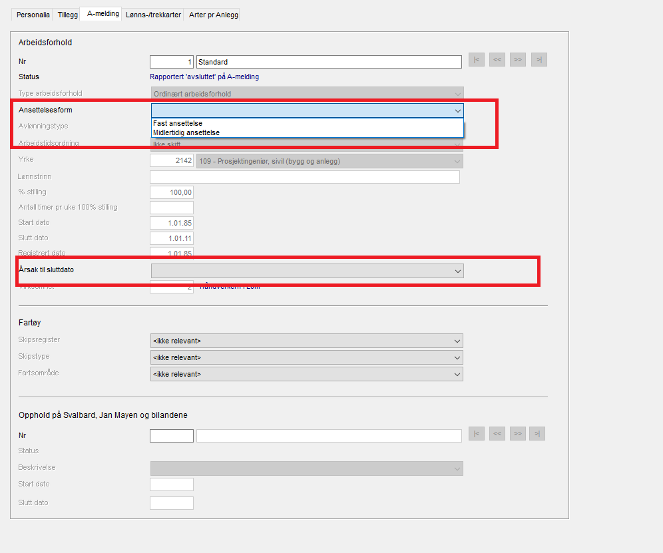Image resolution: width=663 pixels, height=553 pixels.
Task: Open the Tillegg tab
Action: click(x=68, y=15)
